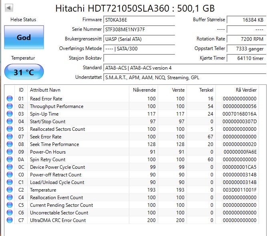
Task: Click the Nåverende column header
Action: click(144, 90)
